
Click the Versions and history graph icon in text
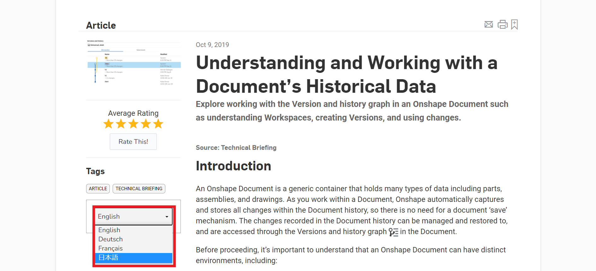(x=393, y=232)
